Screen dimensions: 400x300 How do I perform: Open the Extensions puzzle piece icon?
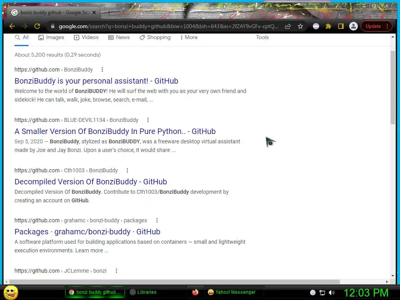(328, 26)
